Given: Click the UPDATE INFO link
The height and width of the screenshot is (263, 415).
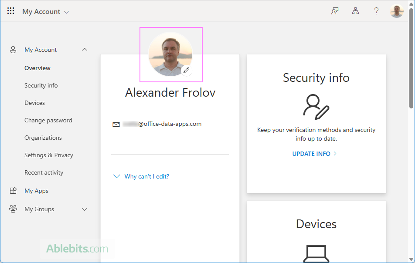Looking at the screenshot, I should click(x=314, y=154).
